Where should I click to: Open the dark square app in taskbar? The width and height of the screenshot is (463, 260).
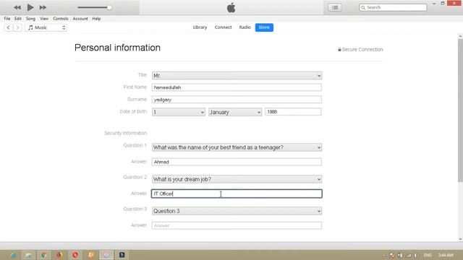coord(122,255)
